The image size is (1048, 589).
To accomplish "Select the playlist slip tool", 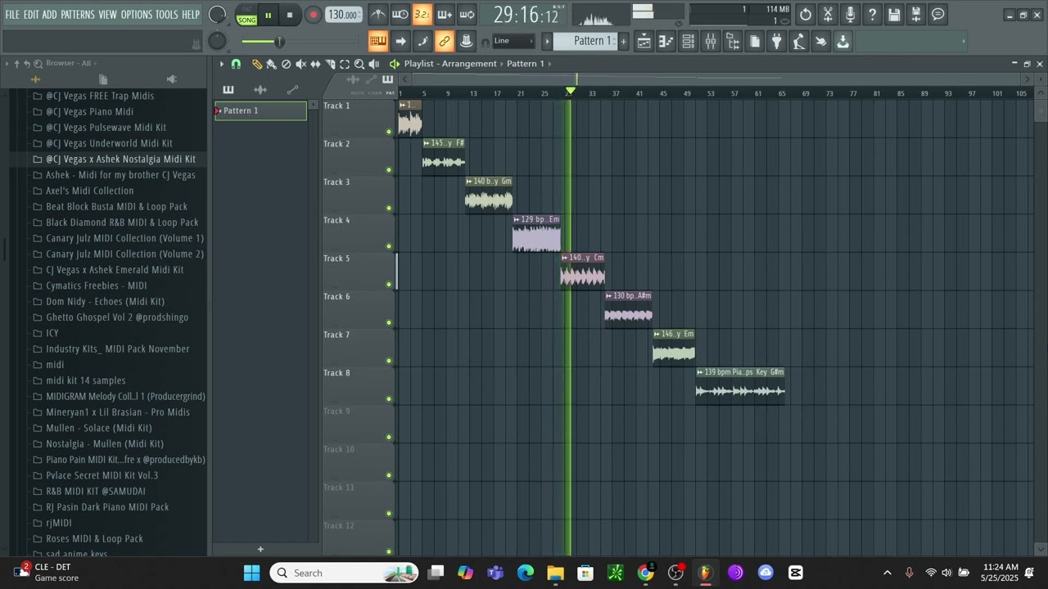I will [315, 64].
